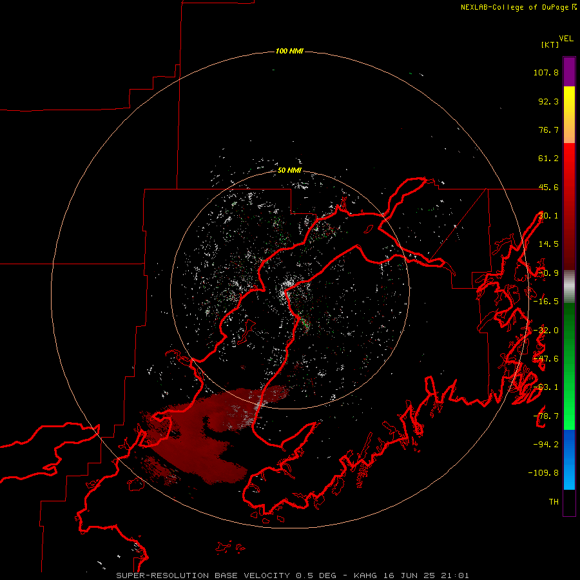Image resolution: width=580 pixels, height=580 pixels.
Task: Click the 61.2 velocity scale label
Action: 548,159
